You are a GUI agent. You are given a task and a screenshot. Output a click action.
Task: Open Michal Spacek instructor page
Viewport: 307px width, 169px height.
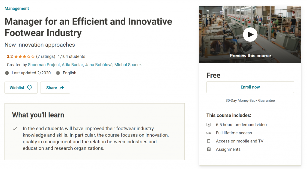(128, 65)
